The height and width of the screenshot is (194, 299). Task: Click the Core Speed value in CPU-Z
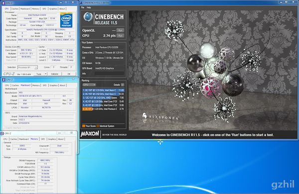pos(26,50)
